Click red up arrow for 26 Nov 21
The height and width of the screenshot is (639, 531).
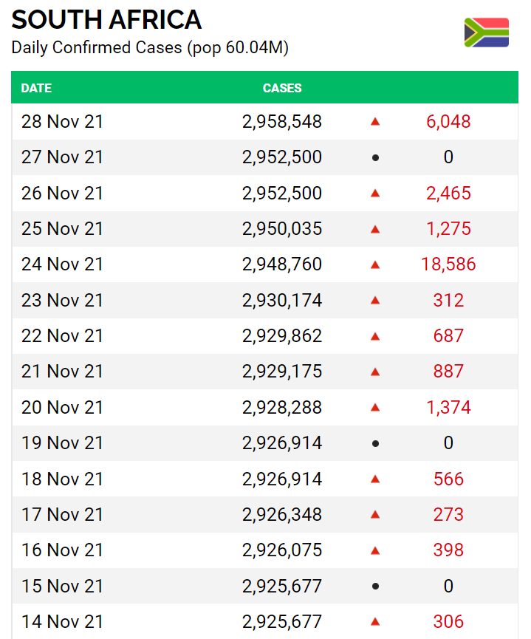point(375,194)
